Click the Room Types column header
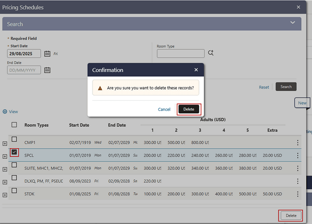This screenshot has width=312, height=224. click(36, 125)
